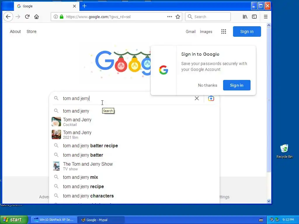
Task: Open the Library icon in the toolbar
Action: [245, 17]
